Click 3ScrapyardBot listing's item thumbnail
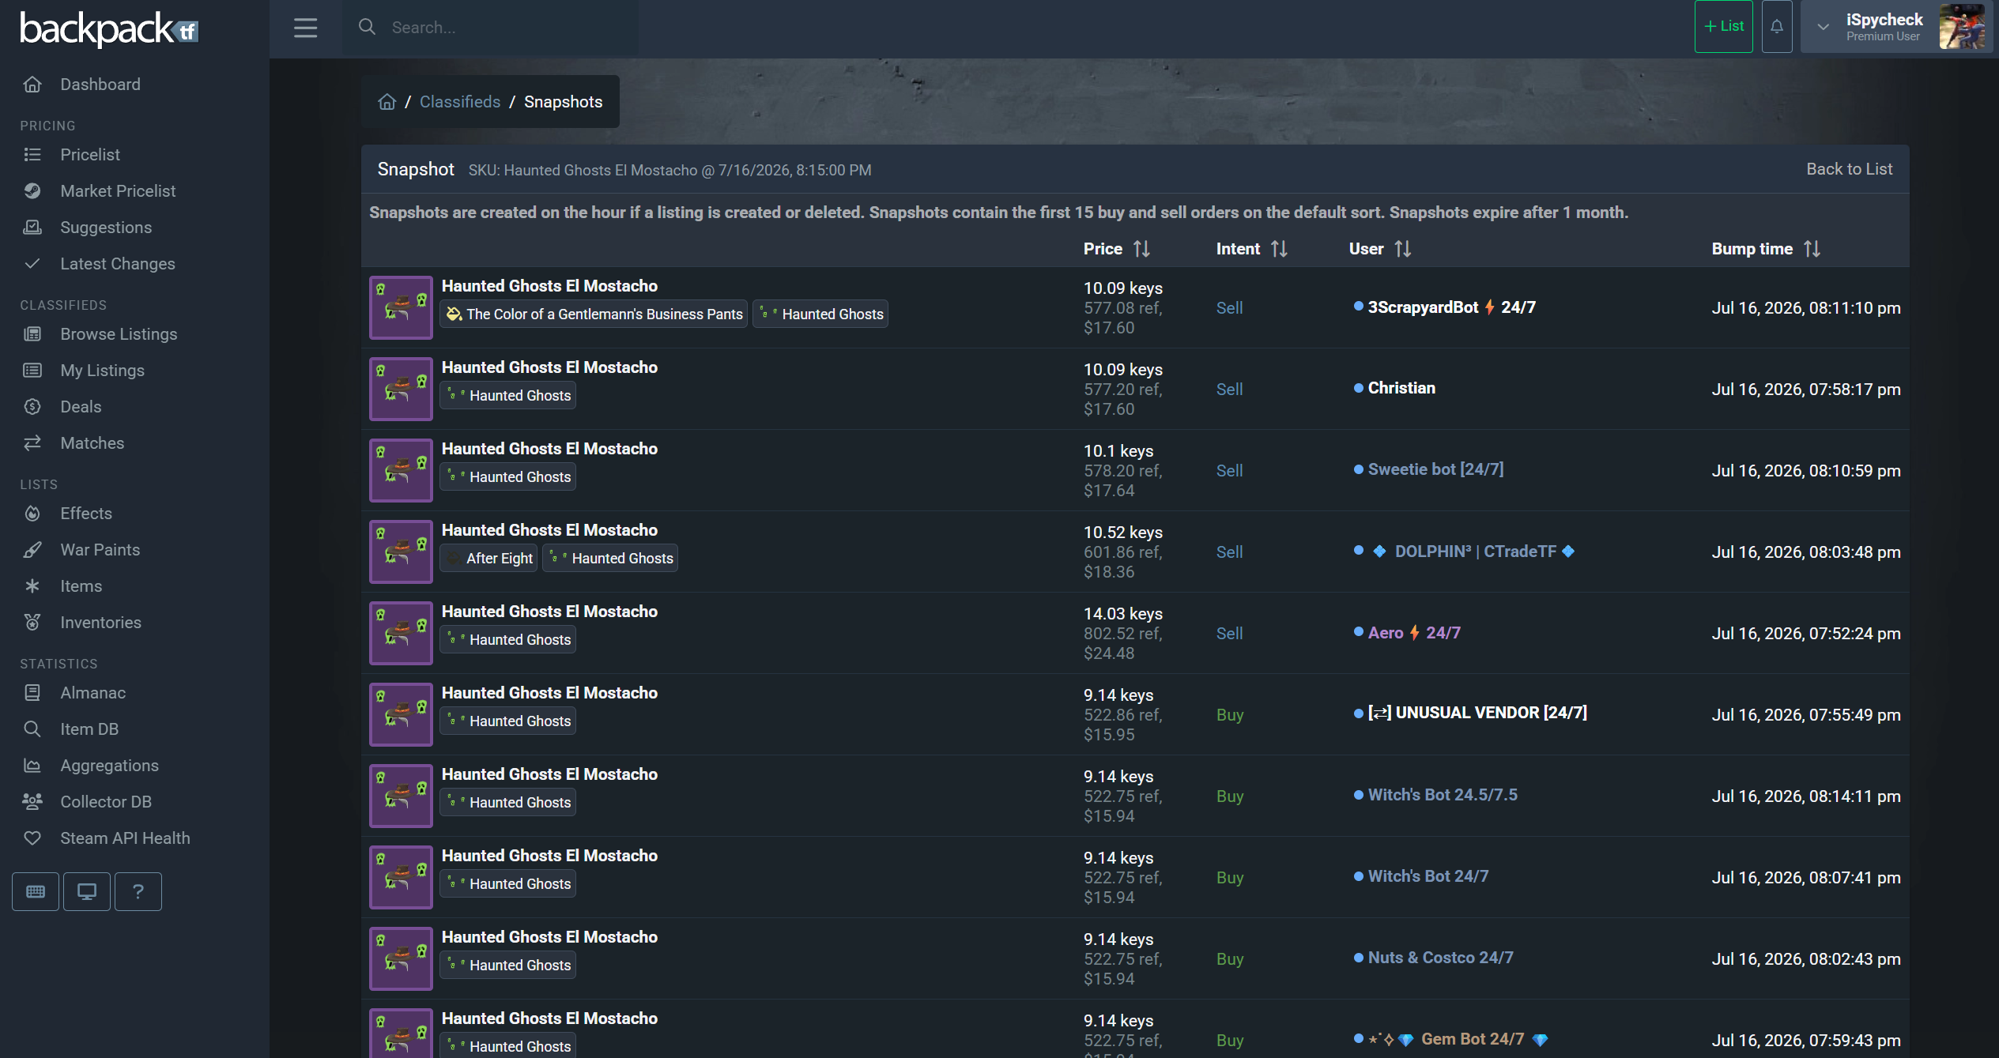The height and width of the screenshot is (1058, 1999). [401, 307]
